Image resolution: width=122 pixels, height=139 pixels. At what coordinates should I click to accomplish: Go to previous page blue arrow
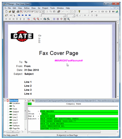[22, 15]
